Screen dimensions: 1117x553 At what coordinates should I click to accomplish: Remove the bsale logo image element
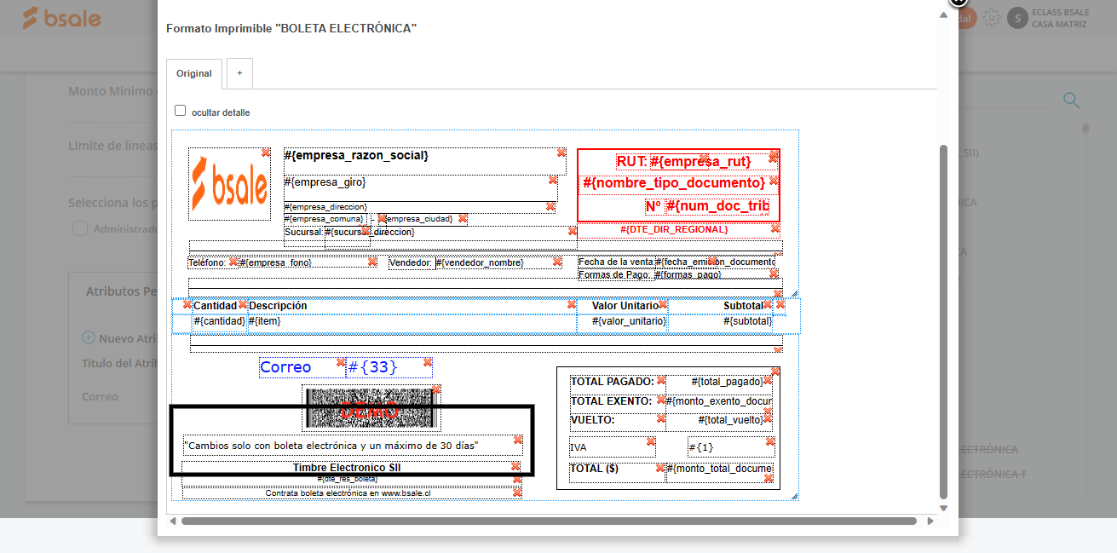266,153
